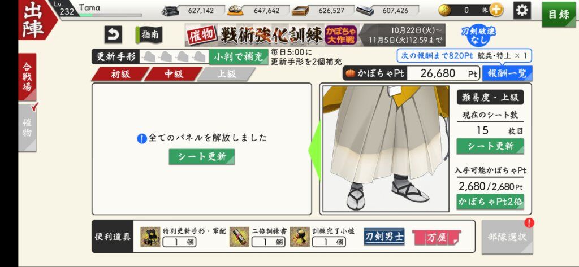Click シート更新 in the left panel
579x267 pixels.
click(202, 157)
